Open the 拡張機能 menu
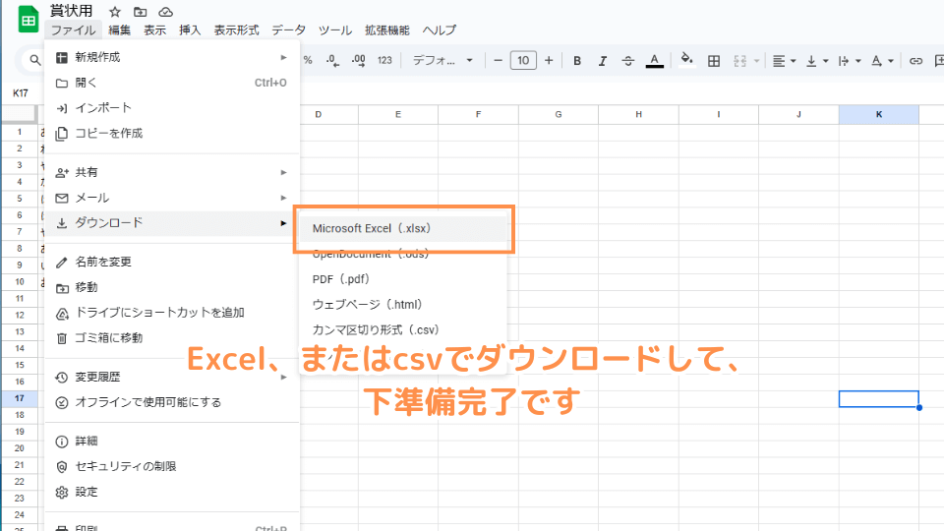This screenshot has width=944, height=531. tap(387, 30)
